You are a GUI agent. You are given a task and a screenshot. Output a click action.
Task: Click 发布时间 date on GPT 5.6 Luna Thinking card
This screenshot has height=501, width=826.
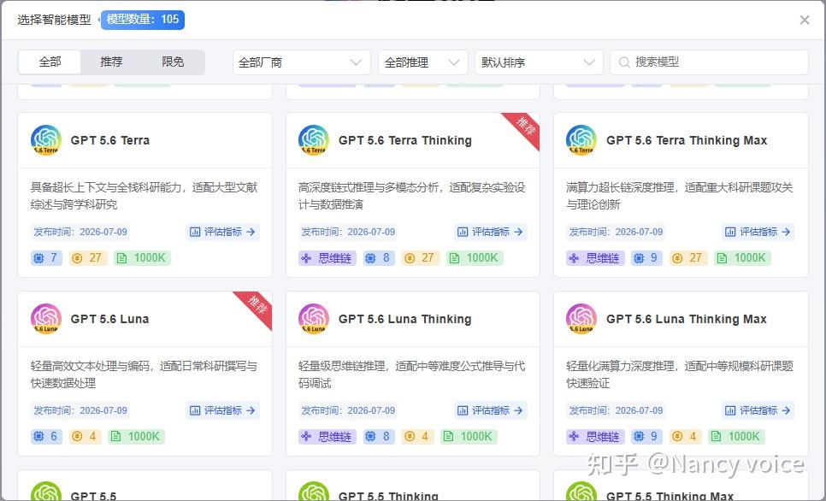coord(348,410)
